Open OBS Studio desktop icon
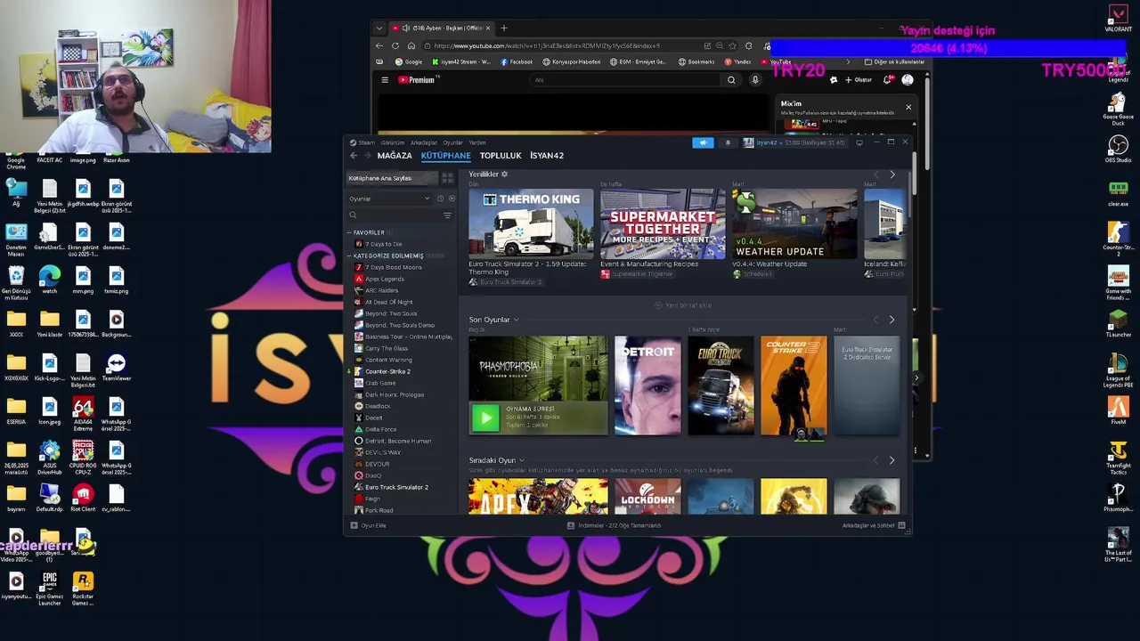This screenshot has width=1140, height=641. point(1118,149)
